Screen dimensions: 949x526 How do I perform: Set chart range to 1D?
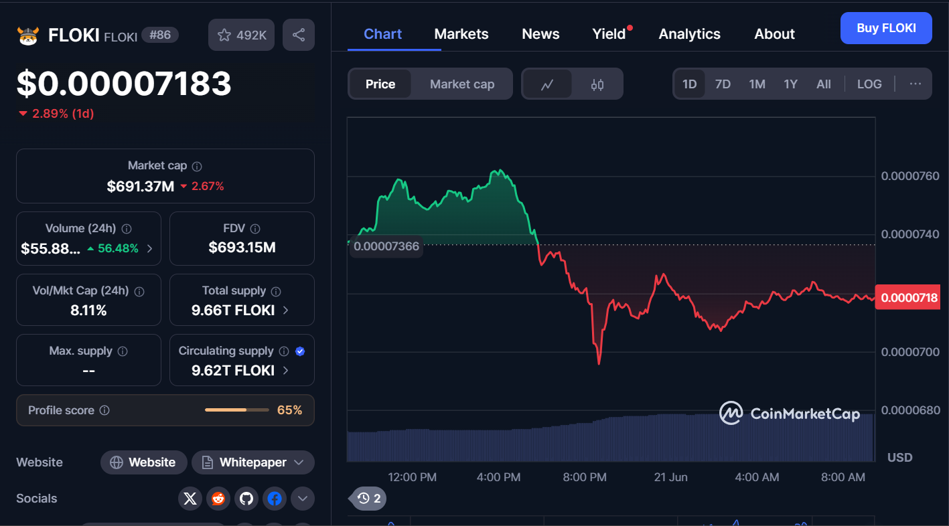[690, 84]
